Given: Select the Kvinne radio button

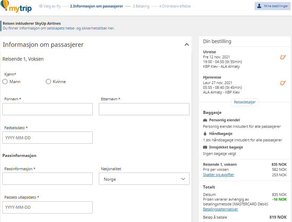Looking at the screenshot, I should click(x=49, y=82).
